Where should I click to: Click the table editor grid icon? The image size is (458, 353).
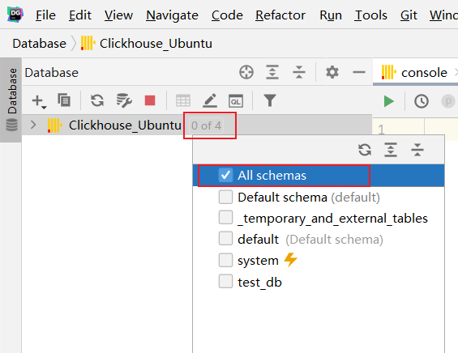point(183,101)
